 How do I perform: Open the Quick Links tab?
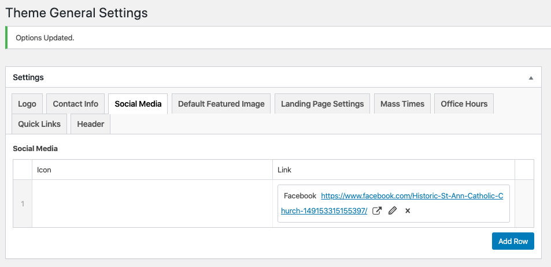[x=39, y=124]
